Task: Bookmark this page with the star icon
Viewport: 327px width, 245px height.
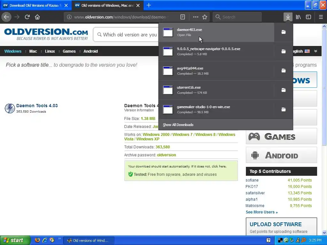Action: click(x=205, y=17)
